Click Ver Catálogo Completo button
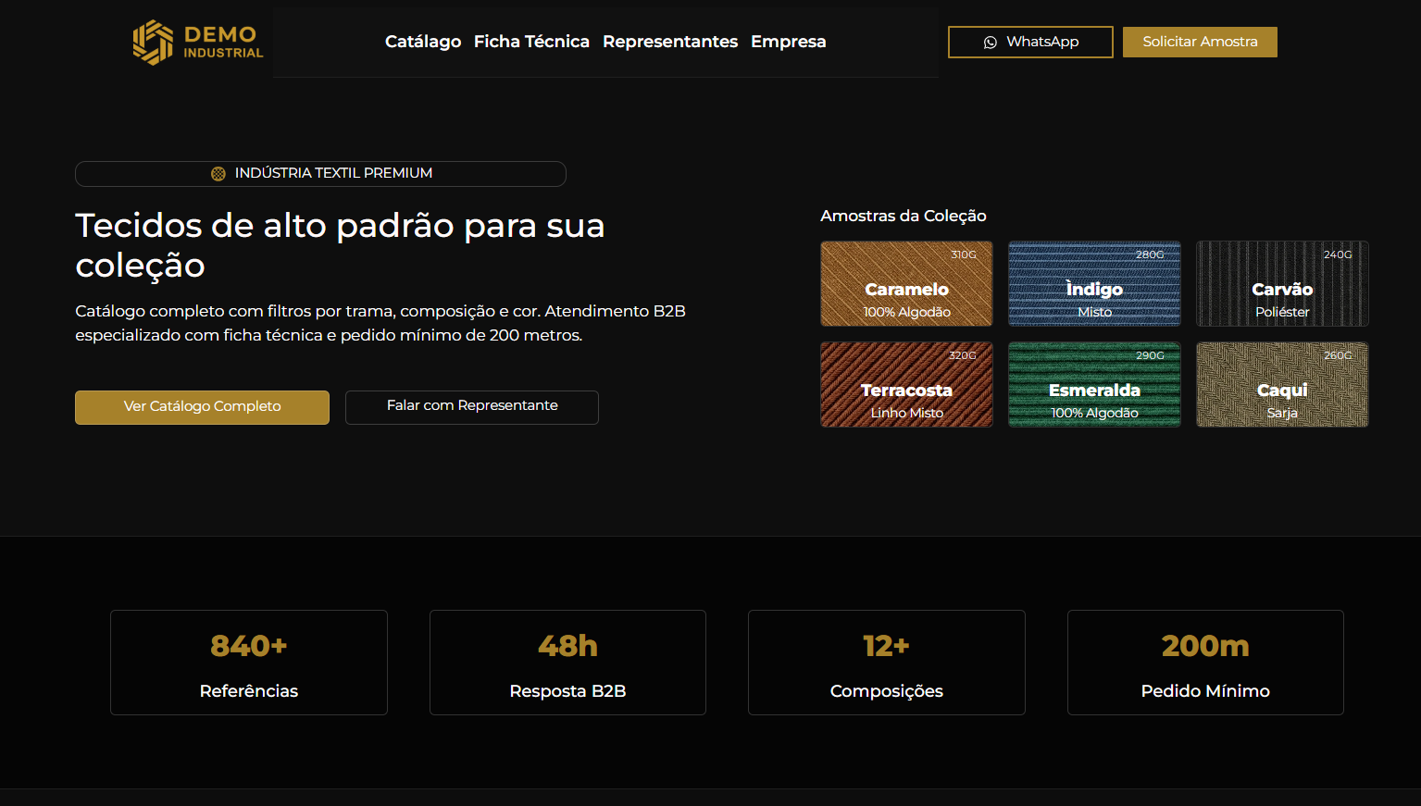 [x=202, y=407]
